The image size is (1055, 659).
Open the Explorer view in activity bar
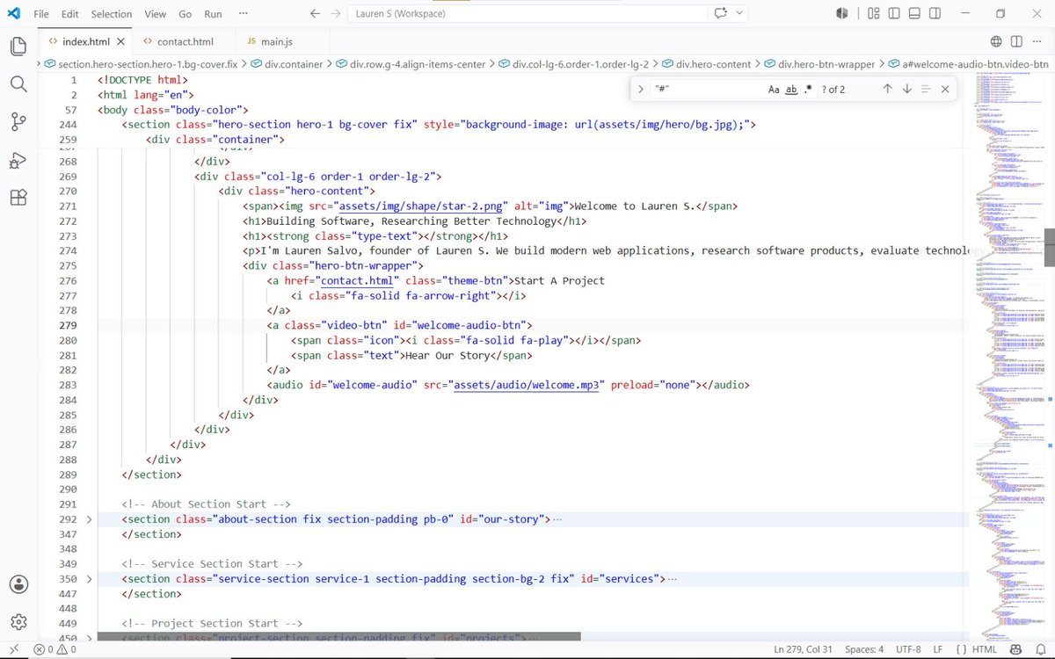coord(18,46)
